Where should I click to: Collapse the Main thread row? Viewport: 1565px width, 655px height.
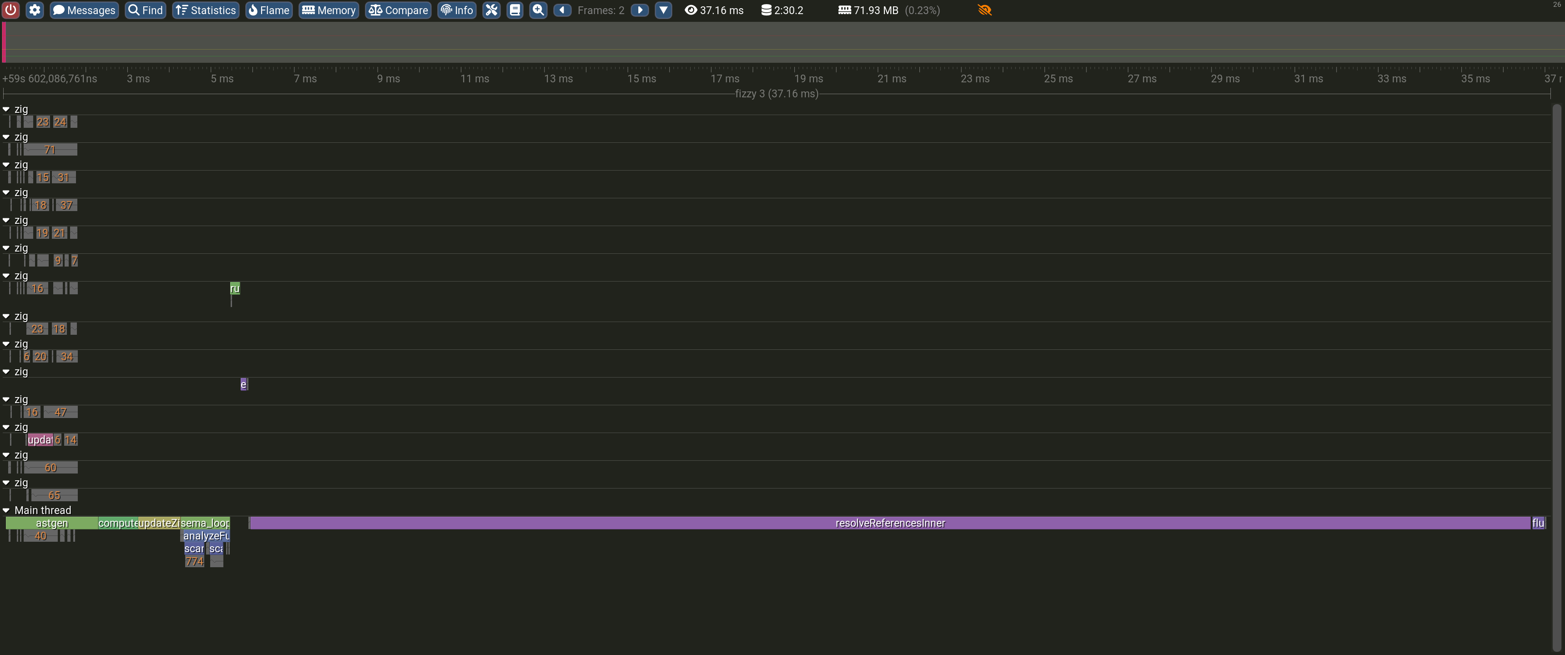pos(6,510)
